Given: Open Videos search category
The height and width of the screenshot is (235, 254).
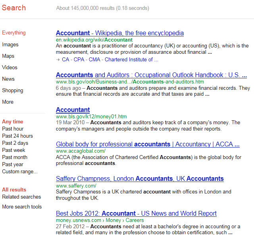Looking at the screenshot, I should click(10, 68).
